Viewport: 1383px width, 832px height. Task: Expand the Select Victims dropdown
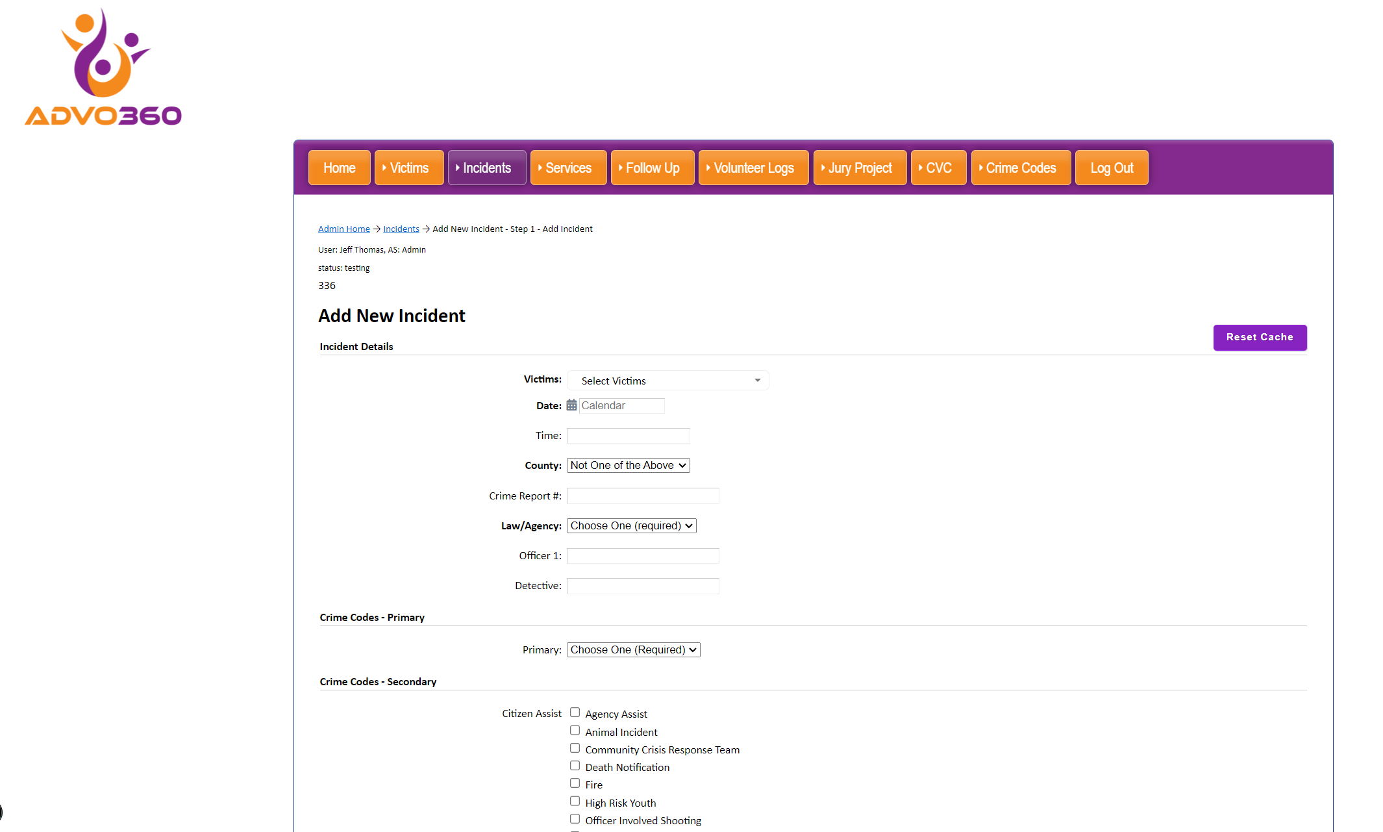tap(668, 381)
